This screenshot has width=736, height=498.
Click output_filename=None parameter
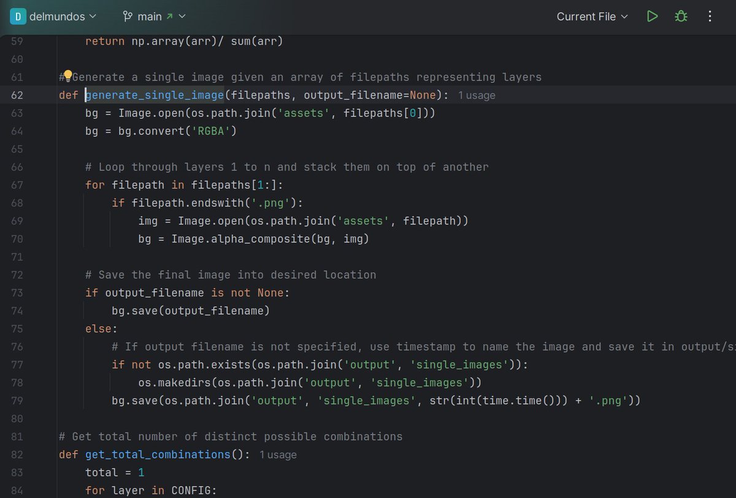[370, 95]
